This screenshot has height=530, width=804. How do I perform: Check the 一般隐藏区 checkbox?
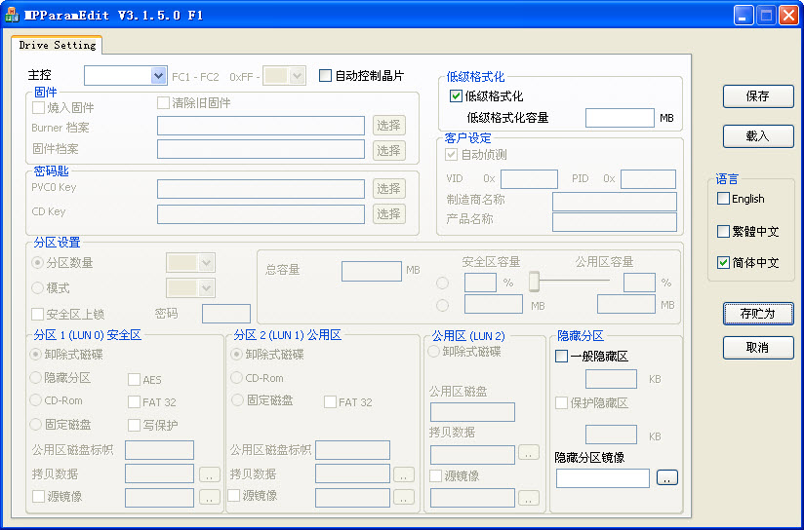(x=561, y=357)
